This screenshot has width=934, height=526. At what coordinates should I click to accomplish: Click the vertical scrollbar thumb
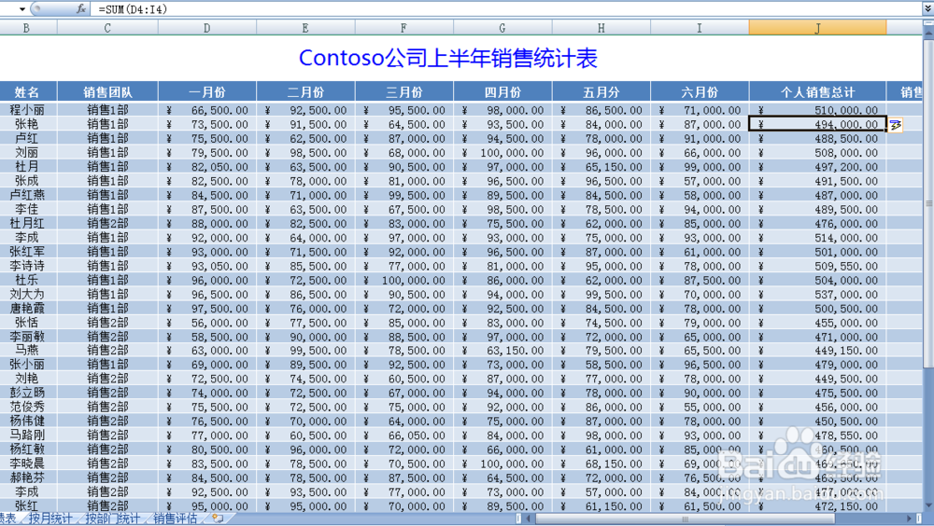coord(928,202)
